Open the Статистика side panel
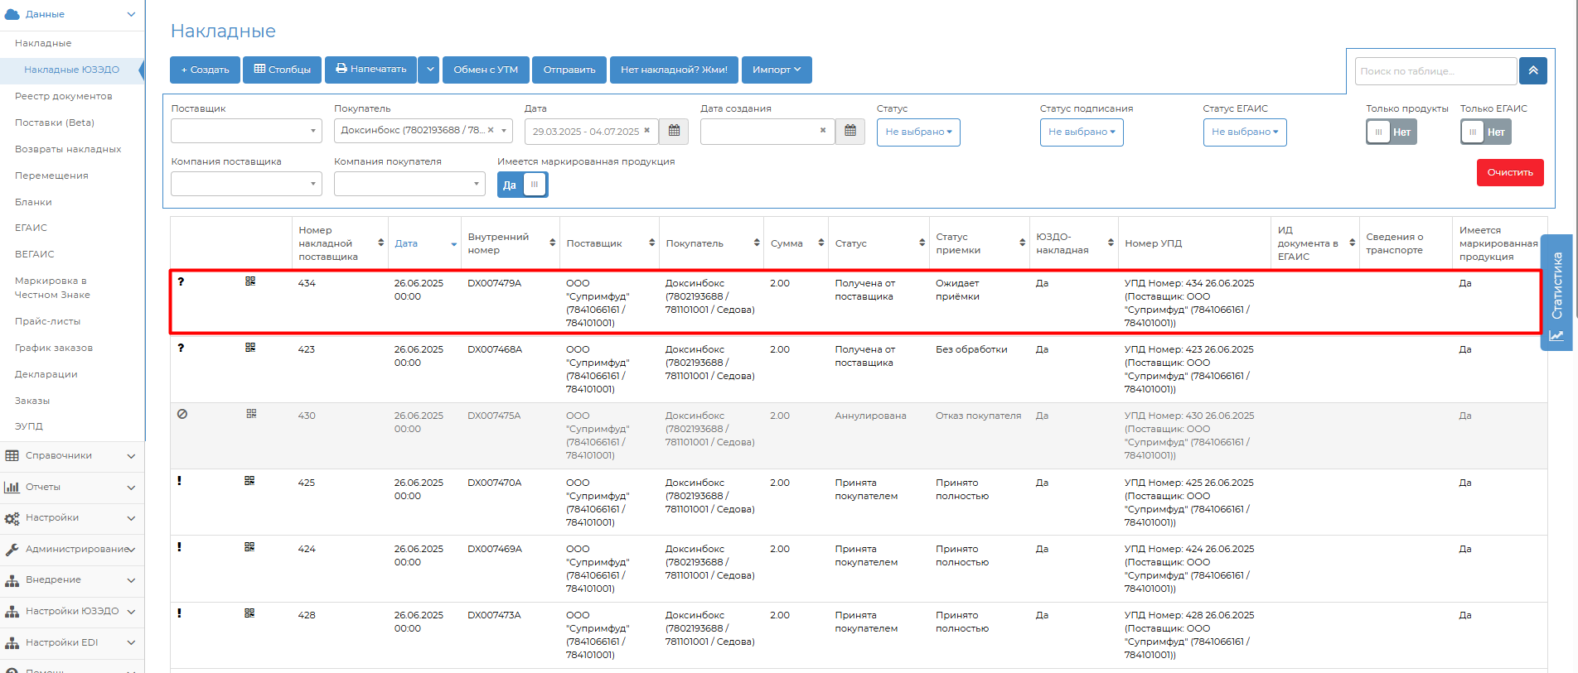Viewport: 1578px width, 673px height. (x=1556, y=292)
